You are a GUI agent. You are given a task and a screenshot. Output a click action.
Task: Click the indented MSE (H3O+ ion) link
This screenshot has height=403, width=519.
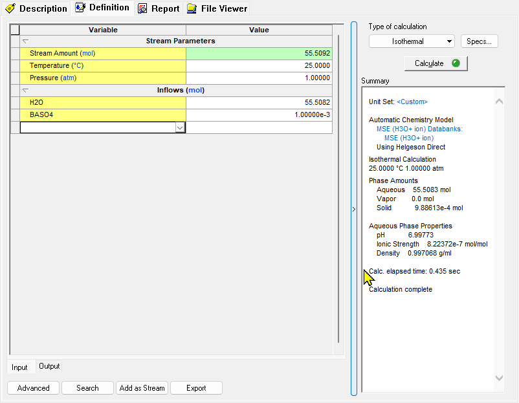coord(409,138)
